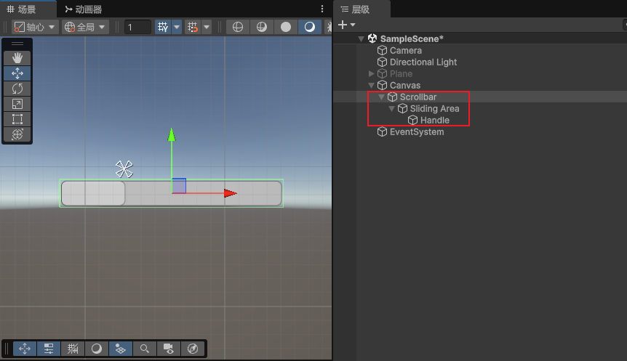Screen dimensions: 627x361
Task: Select the Handle object
Action: pos(434,120)
